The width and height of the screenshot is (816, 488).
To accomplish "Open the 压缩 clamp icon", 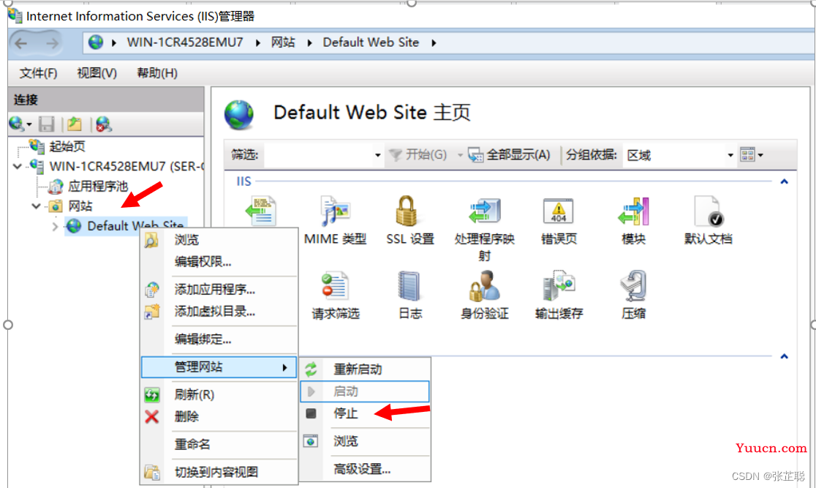I will point(633,286).
